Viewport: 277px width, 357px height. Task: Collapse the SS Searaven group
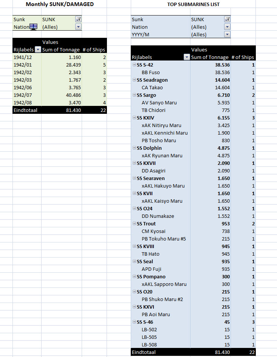135,178
